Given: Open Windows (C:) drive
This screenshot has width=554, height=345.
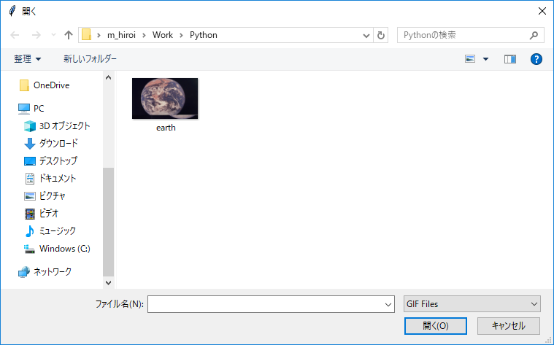Looking at the screenshot, I should coord(64,248).
